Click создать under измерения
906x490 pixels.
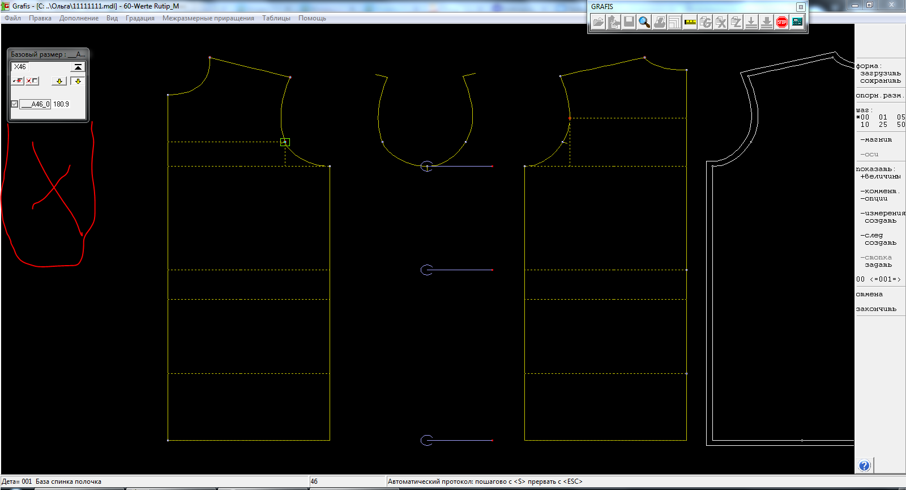[x=881, y=221]
